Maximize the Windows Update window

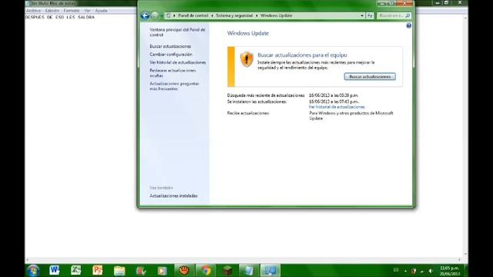391,3
